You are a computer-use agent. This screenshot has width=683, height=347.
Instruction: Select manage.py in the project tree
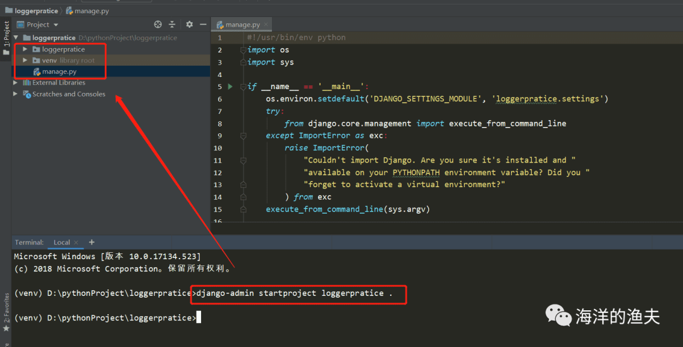click(59, 71)
